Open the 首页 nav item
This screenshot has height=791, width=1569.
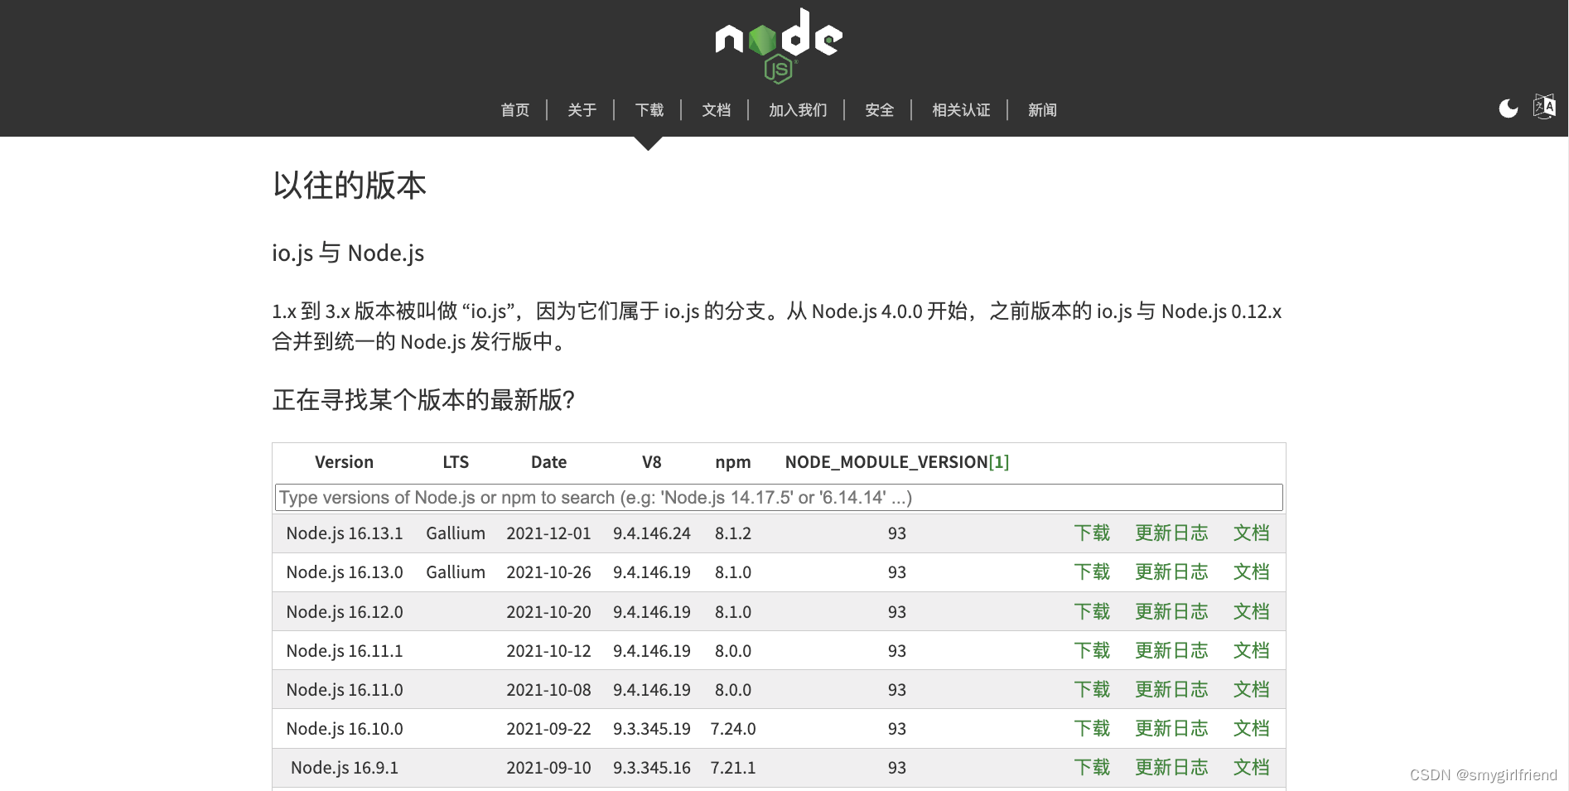[515, 110]
